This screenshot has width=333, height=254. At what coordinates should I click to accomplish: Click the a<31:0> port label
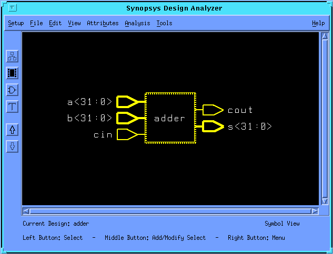pyautogui.click(x=89, y=102)
